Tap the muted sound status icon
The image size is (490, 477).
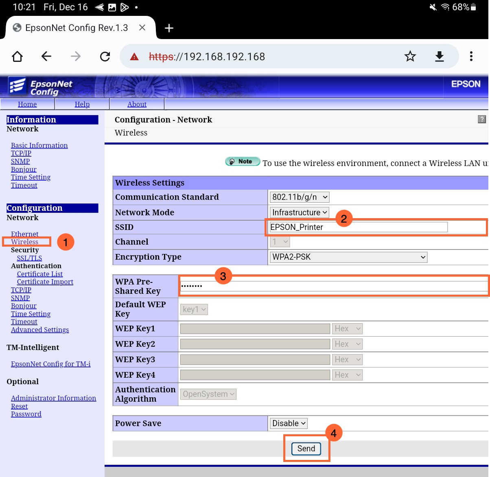(433, 7)
